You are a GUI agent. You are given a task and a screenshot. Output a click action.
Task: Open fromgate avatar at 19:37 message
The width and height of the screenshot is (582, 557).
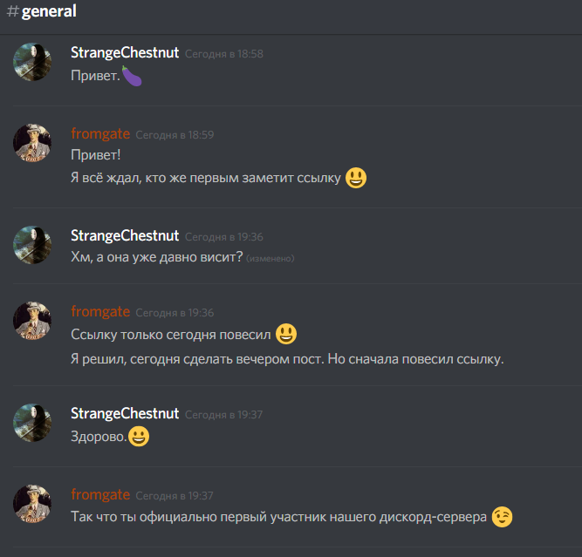32,504
